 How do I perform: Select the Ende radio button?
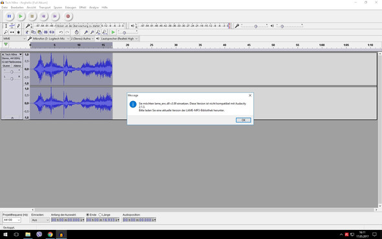click(88, 215)
